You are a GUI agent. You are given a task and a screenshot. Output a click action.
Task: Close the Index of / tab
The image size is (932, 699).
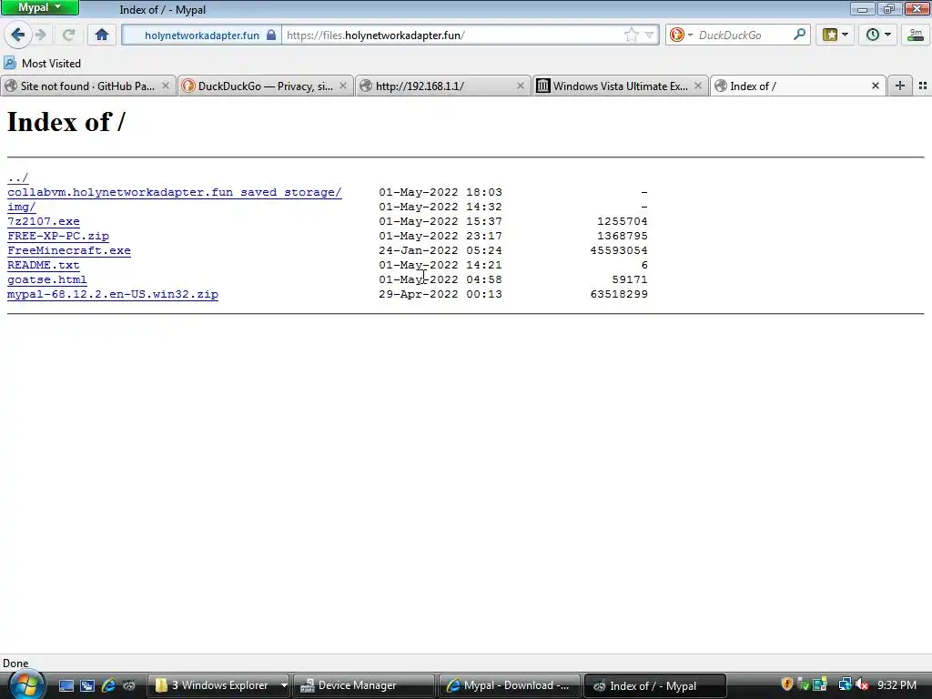[875, 86]
